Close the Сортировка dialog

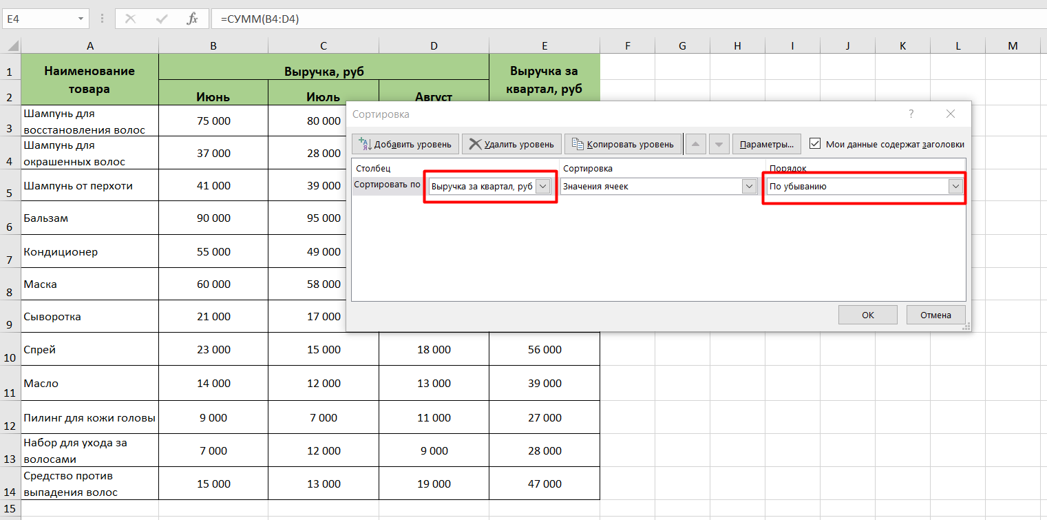(x=951, y=114)
